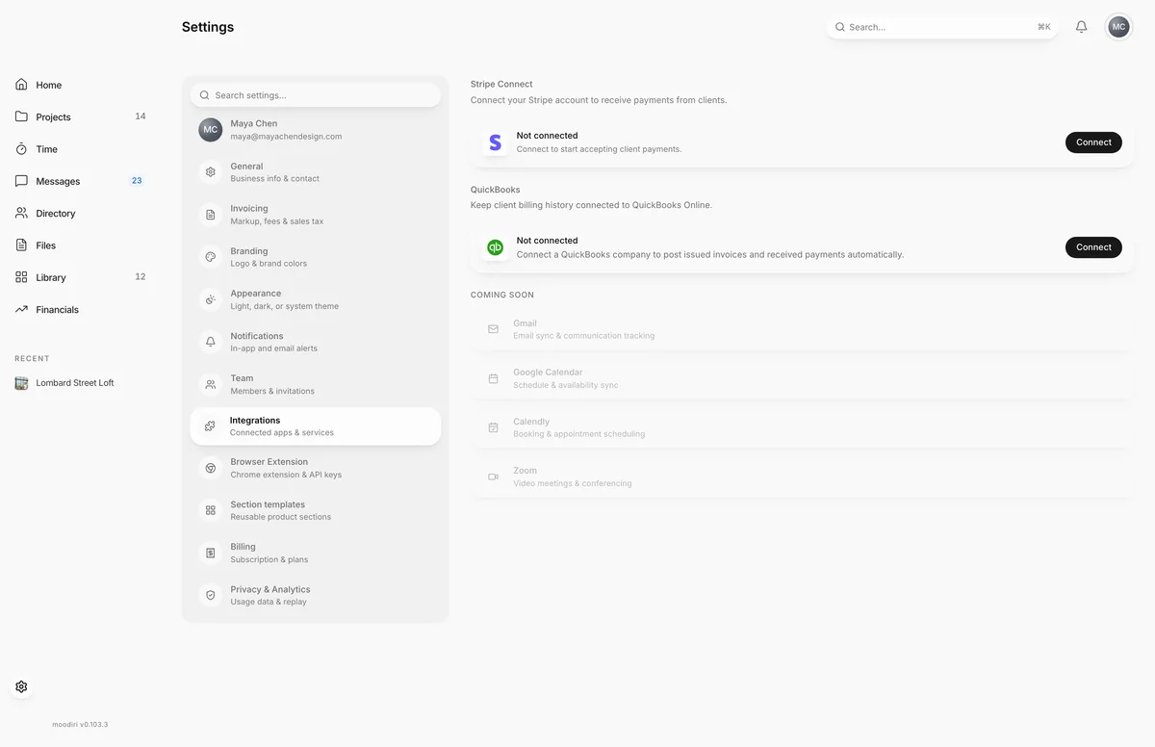Viewport: 1155px width, 747px height.
Task: Click the Google Calendar icon
Action: (493, 378)
